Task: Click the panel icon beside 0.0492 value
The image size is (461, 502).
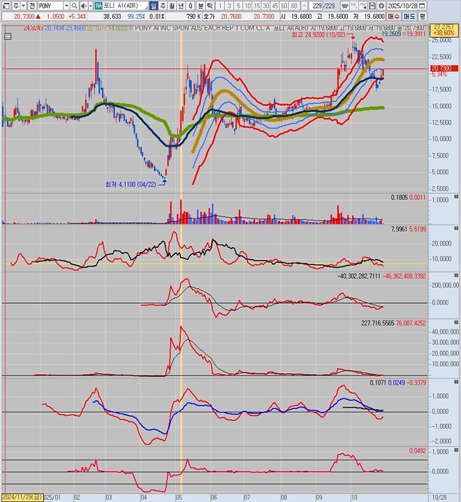Action: (456, 450)
